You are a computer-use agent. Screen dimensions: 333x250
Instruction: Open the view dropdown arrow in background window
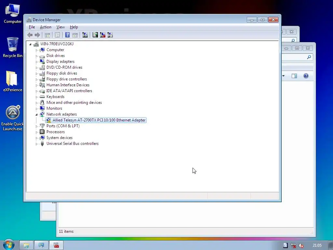coord(284,76)
